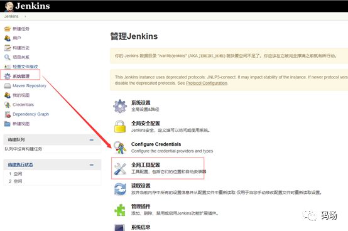
Task: Expand the breadcrumb arrow after Jenkins
Action: (25, 16)
